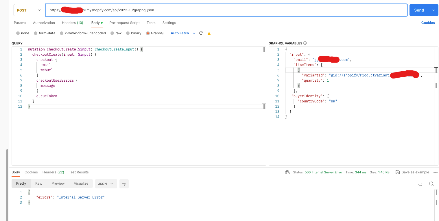Expand the Send button arrow dropdown
This screenshot has width=439, height=221.
point(434,10)
